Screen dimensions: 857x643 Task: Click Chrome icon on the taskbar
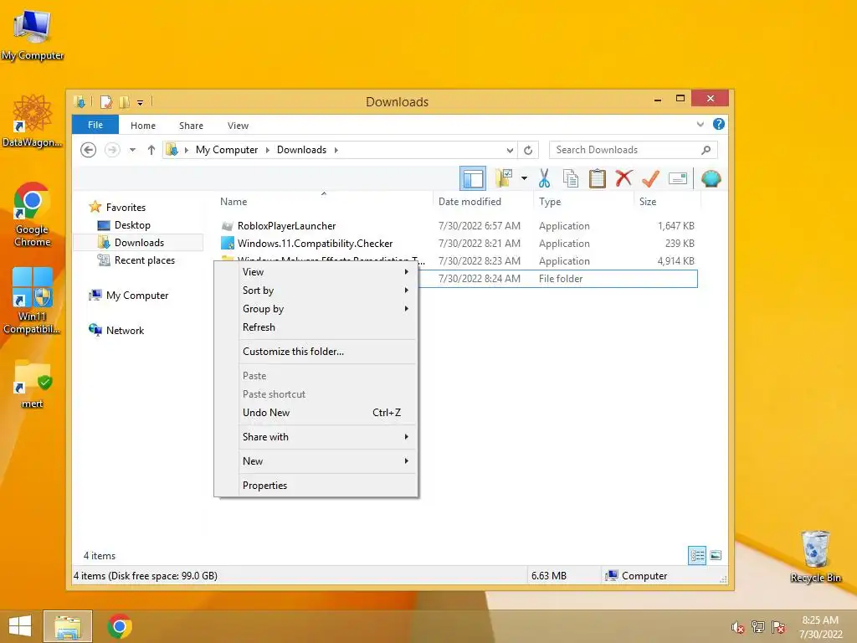point(120,626)
